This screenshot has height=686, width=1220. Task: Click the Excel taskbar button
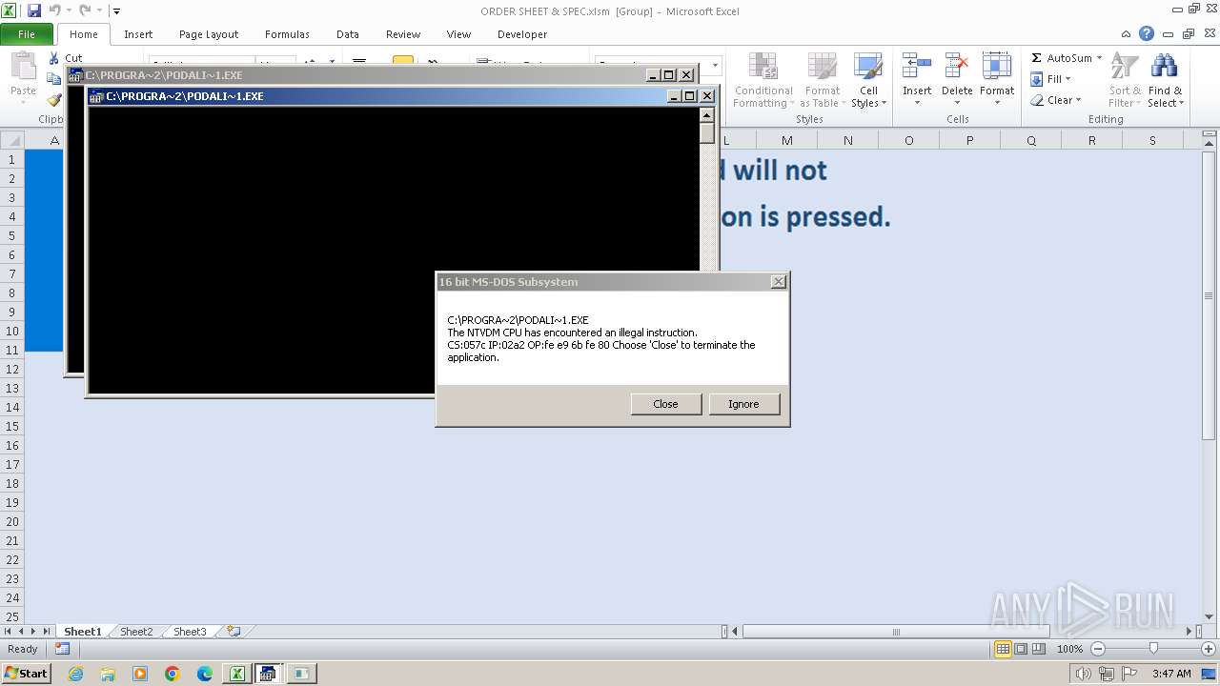[235, 674]
